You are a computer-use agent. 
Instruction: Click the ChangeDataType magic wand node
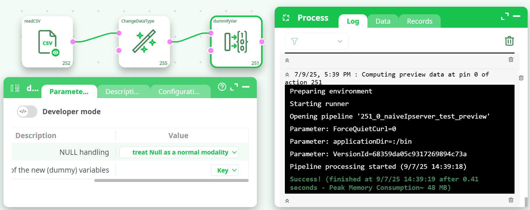144,41
